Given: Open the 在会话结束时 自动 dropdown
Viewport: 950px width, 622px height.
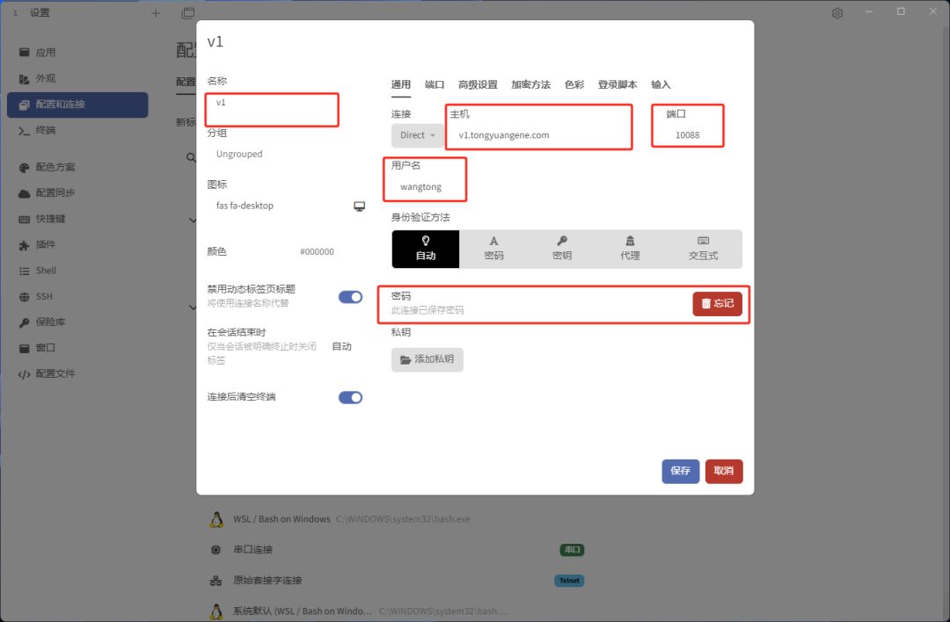Looking at the screenshot, I should [341, 347].
